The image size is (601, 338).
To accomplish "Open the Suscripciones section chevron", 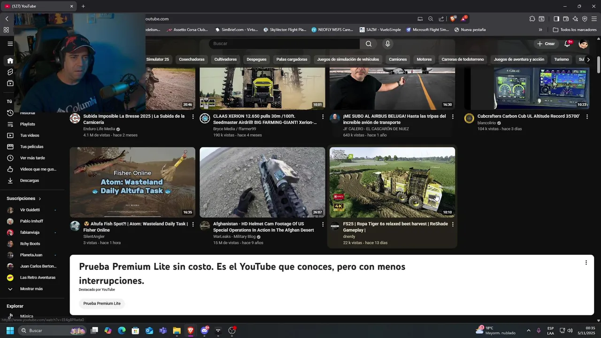I will point(39,199).
